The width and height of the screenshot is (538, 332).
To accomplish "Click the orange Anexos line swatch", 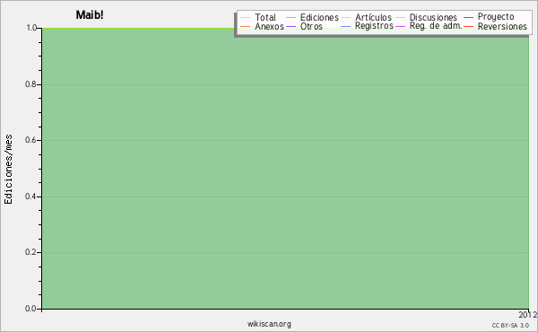I will [x=246, y=26].
